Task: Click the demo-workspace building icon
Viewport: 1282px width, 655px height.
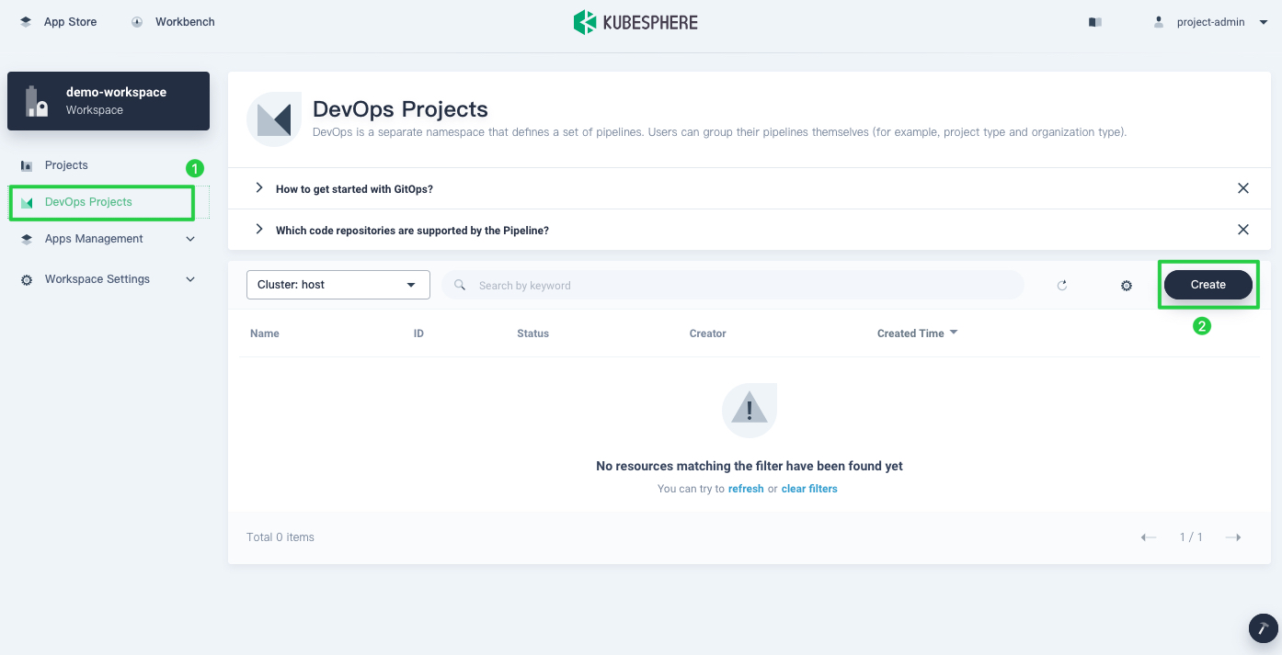Action: pyautogui.click(x=36, y=101)
